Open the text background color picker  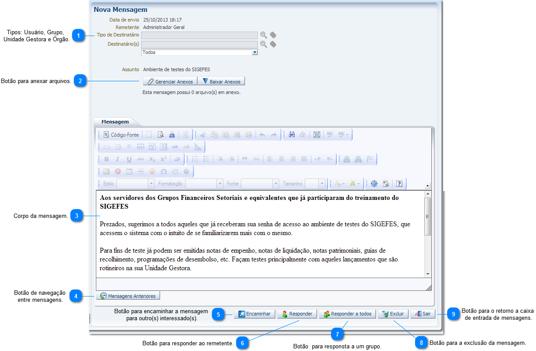[x=354, y=184]
